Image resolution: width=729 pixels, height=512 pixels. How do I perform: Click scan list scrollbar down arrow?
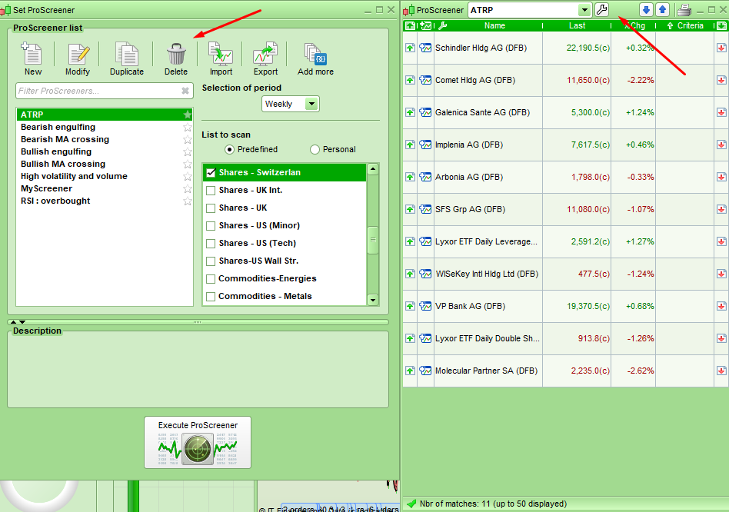(372, 300)
